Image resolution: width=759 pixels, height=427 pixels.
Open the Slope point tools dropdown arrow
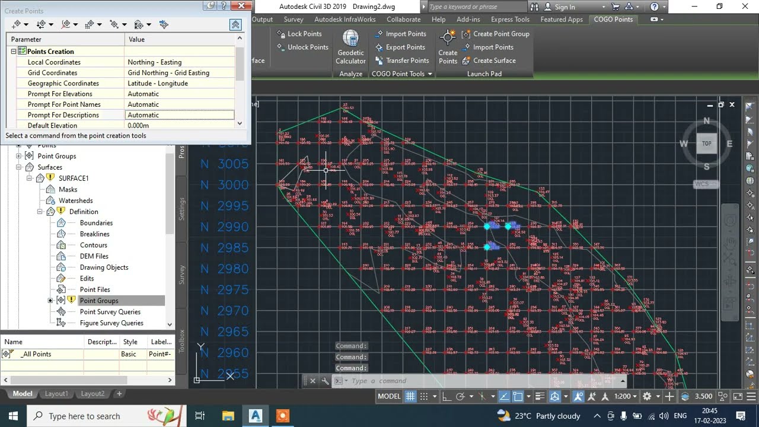pyautogui.click(x=149, y=25)
